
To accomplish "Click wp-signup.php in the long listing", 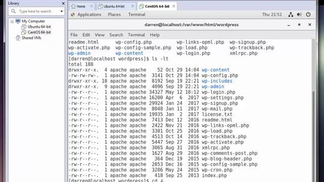I will click(x=220, y=103).
